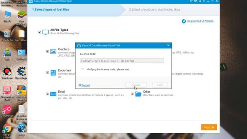The height and width of the screenshot is (139, 247).
Task: Click the Document file icon
Action: 53,73
